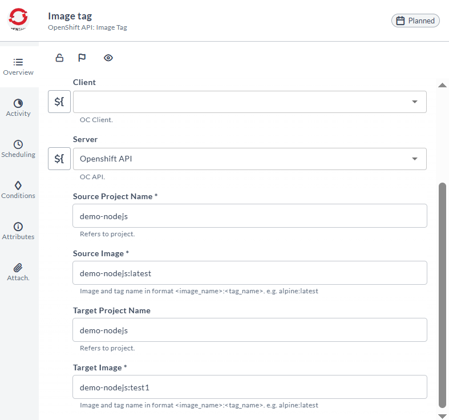Go to the Conditions tab

tap(18, 190)
